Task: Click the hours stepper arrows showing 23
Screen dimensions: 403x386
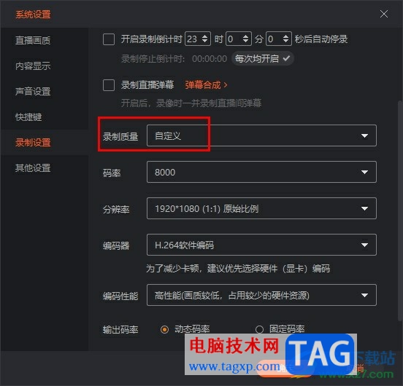Action: 205,39
